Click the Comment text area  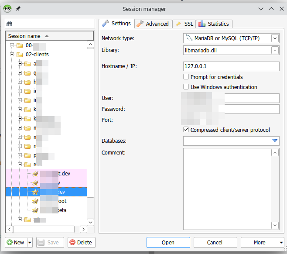227,189
